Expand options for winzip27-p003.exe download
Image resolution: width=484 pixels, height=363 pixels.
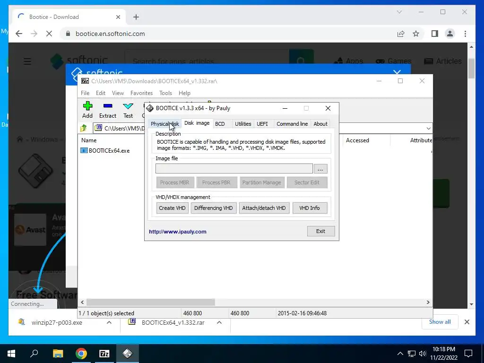point(109,322)
